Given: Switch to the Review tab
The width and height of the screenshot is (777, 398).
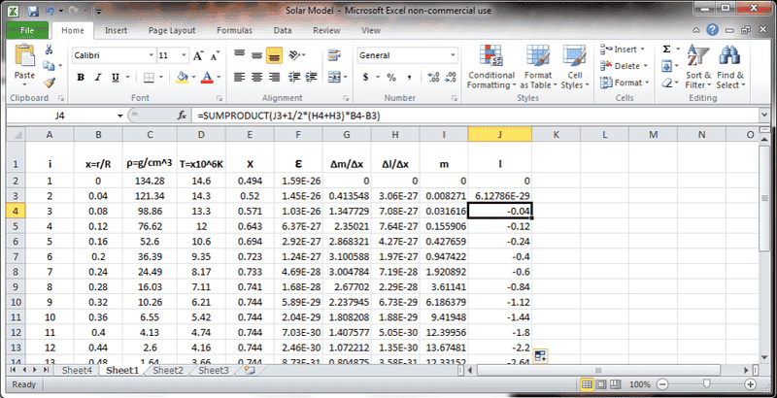Looking at the screenshot, I should pos(326,30).
